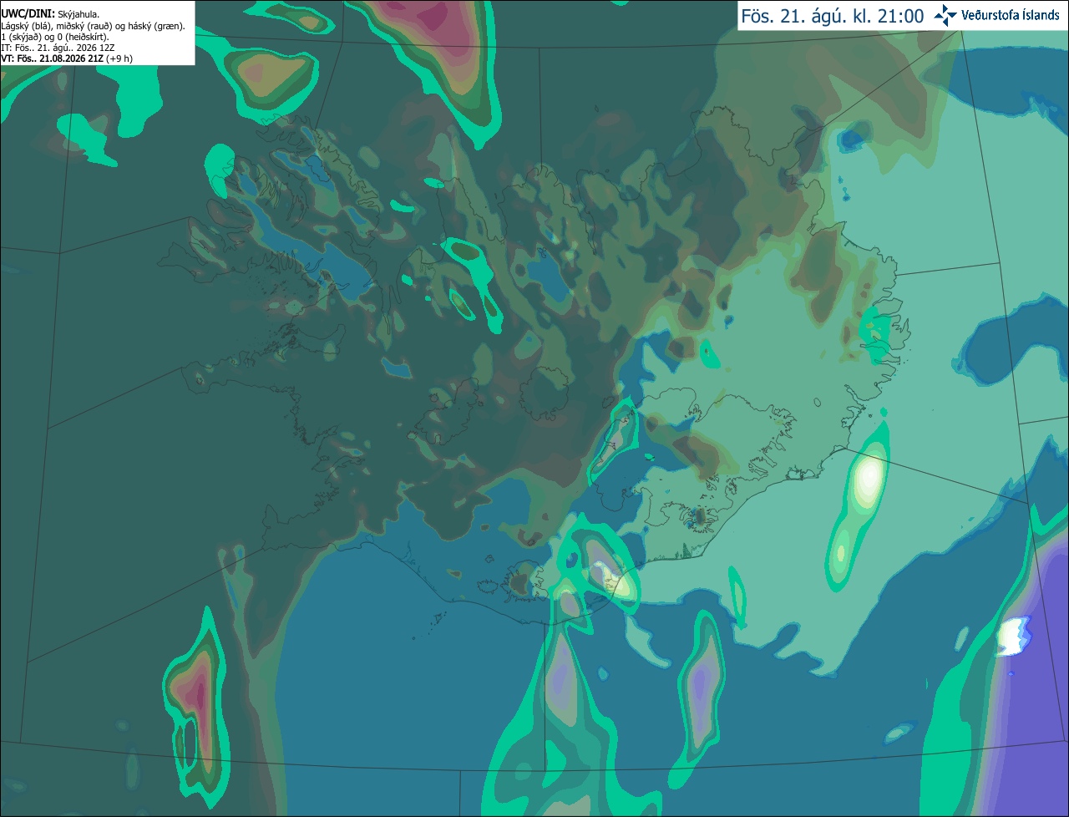Click the bright white cloud patch off the southeast coast

pyautogui.click(x=869, y=476)
